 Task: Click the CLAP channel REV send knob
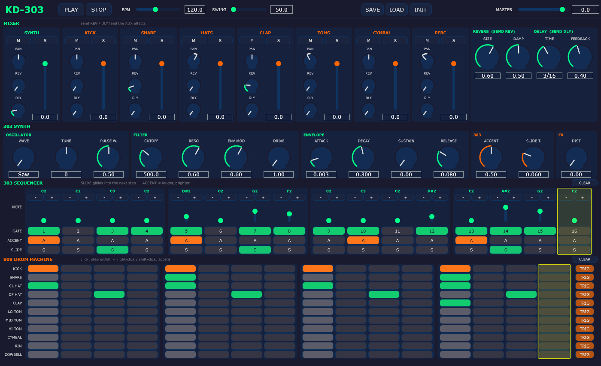(x=252, y=85)
